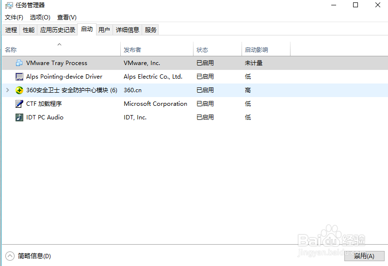The height and width of the screenshot is (266, 388).
Task: Click the 简略信息(D) link
Action: click(x=34, y=256)
